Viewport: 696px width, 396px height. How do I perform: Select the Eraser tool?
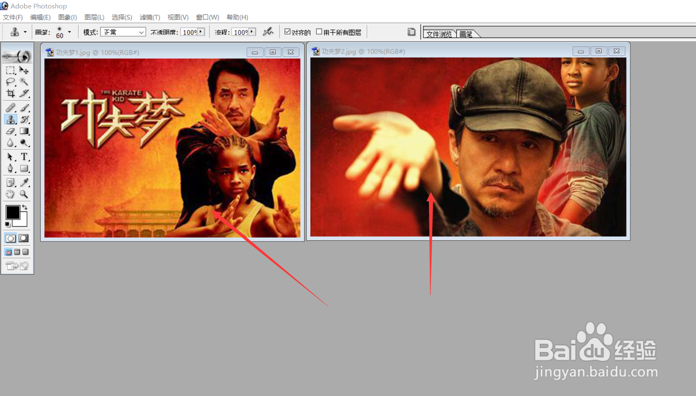11,131
